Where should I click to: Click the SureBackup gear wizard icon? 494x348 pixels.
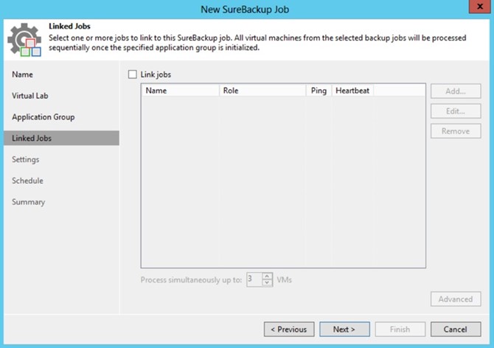click(24, 40)
